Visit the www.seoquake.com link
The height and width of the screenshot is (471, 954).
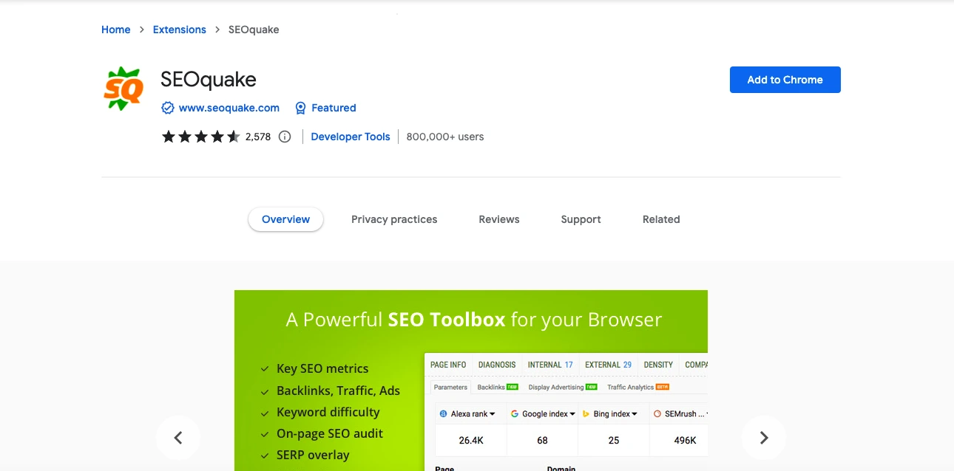(x=229, y=108)
